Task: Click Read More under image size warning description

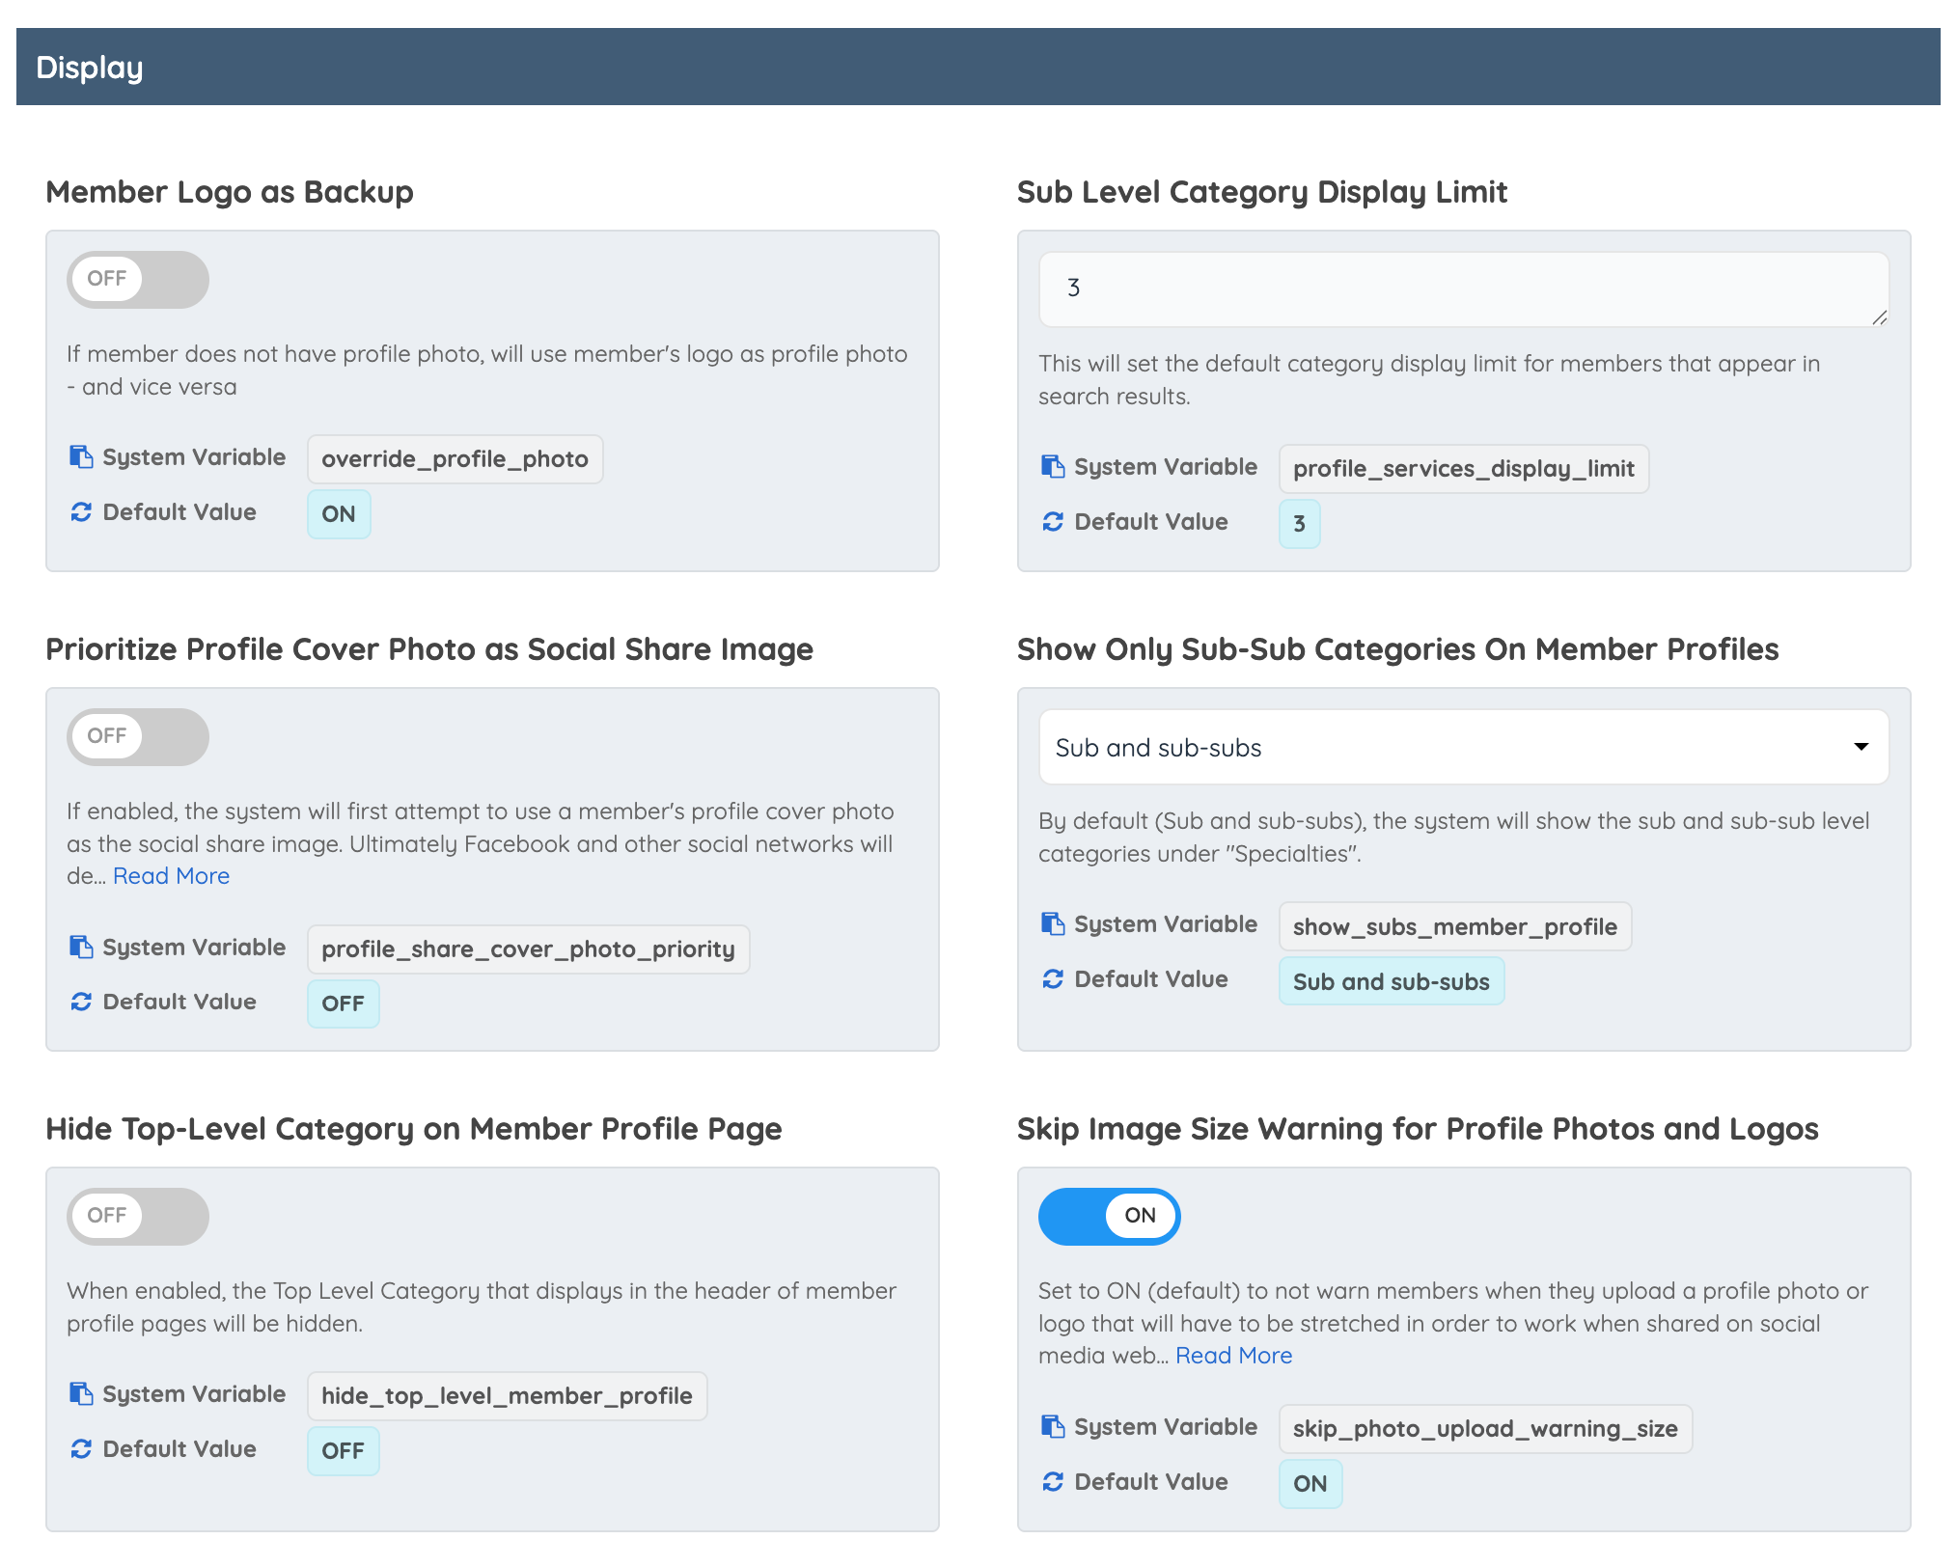Action: (x=1233, y=1356)
